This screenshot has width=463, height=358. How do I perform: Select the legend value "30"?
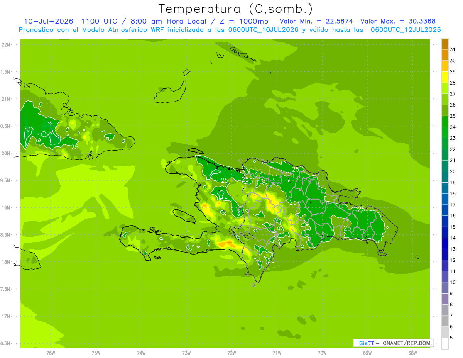(453, 61)
